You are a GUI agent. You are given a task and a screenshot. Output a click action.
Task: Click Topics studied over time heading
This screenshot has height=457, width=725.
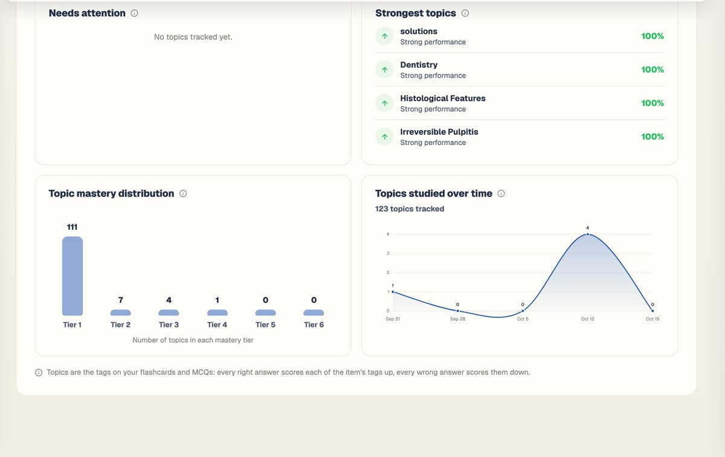click(x=434, y=193)
